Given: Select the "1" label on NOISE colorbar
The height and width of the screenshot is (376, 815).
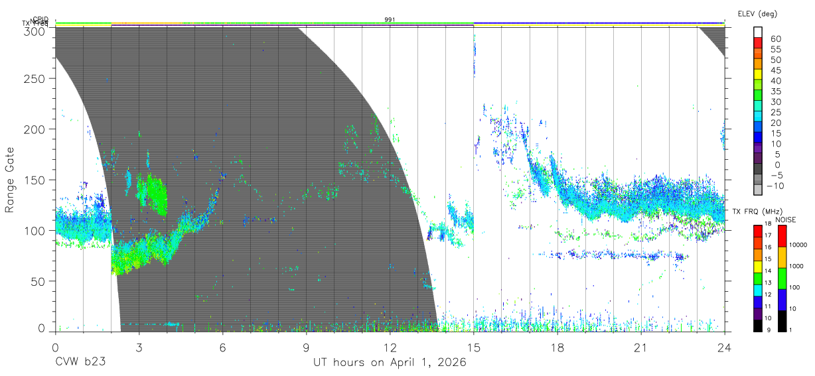Looking at the screenshot, I should [790, 330].
